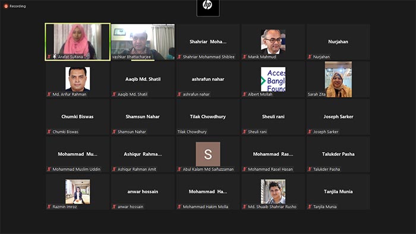Select Razmin Imroz's profile picture tile
Image resolution: width=416 pixels, height=234 pixels.
[x=78, y=192]
